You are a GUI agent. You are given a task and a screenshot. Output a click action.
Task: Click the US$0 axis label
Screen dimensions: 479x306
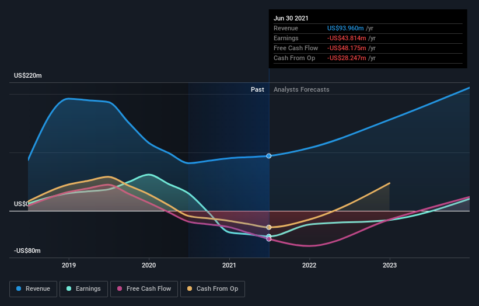21,204
